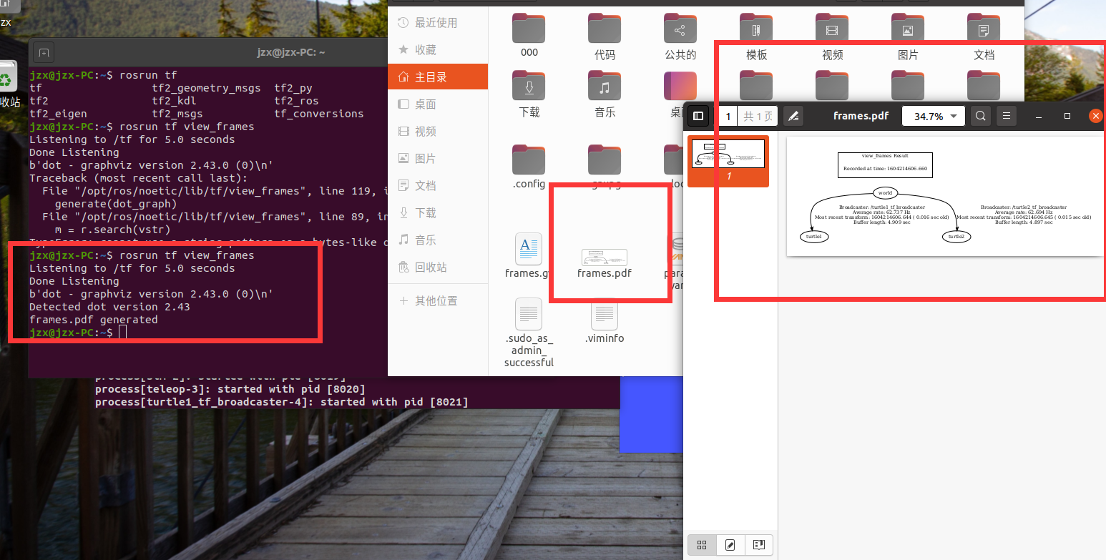This screenshot has width=1106, height=560.
Task: Select the 下载 folder icon in file grid
Action: pos(529,86)
